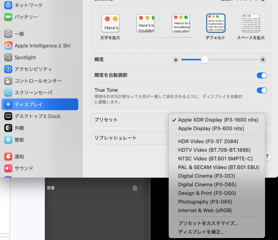Select 文字を拡大 resolution thumbnail

110,23
